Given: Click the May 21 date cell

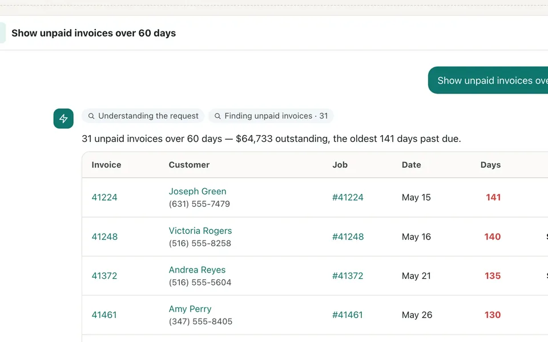Looking at the screenshot, I should [416, 276].
